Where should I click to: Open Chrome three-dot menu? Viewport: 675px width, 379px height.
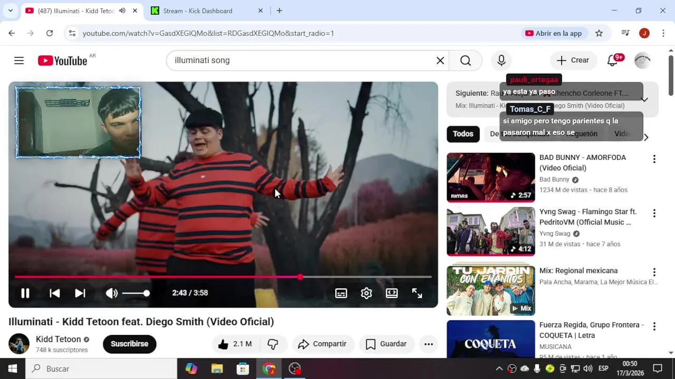click(663, 33)
